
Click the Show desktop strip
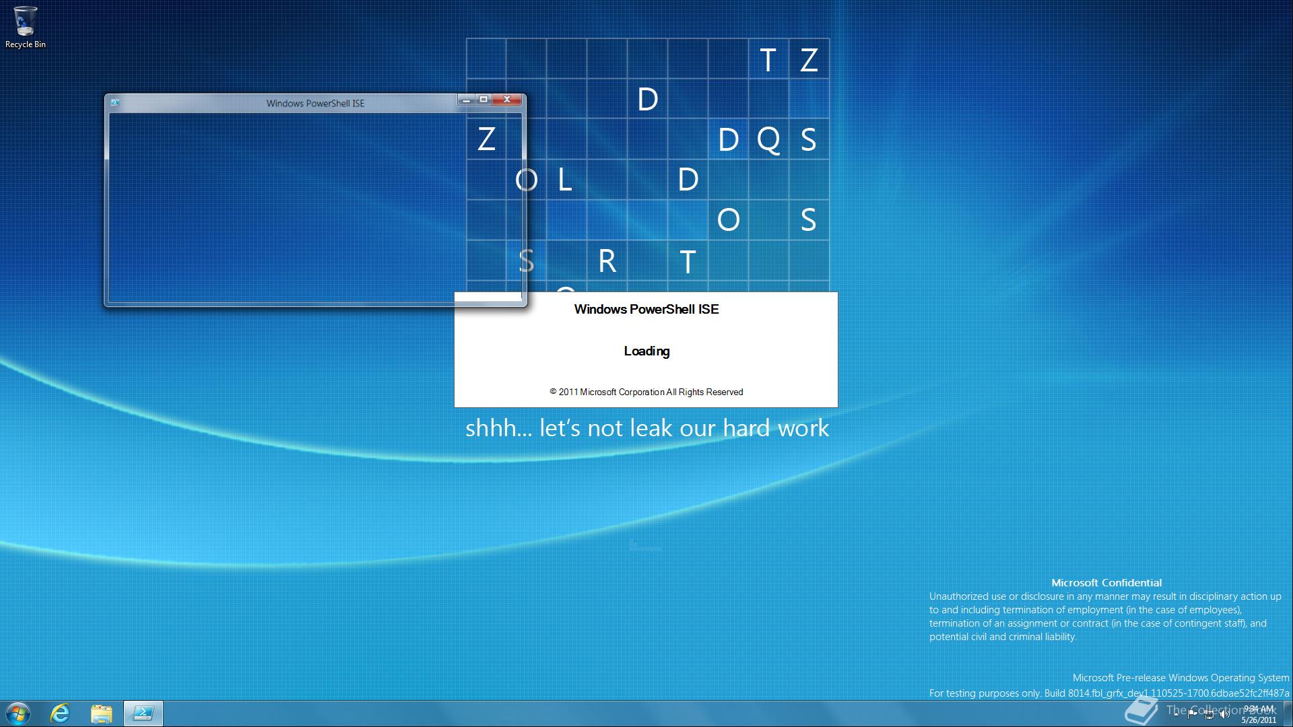click(1287, 714)
